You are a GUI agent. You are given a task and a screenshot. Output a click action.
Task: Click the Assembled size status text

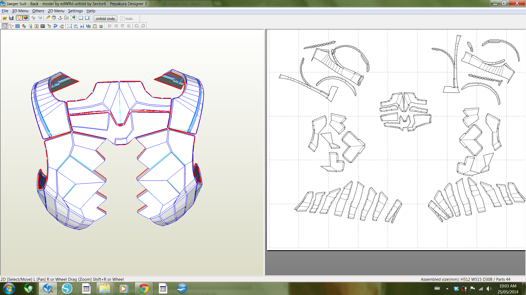point(465,279)
